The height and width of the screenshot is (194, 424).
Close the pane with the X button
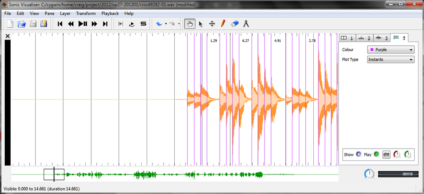(7, 37)
